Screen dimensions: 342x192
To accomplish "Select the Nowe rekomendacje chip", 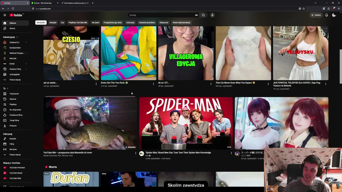I will (x=181, y=23).
